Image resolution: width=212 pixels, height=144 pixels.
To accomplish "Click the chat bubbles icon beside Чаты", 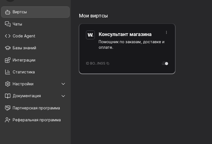I will (x=7, y=24).
